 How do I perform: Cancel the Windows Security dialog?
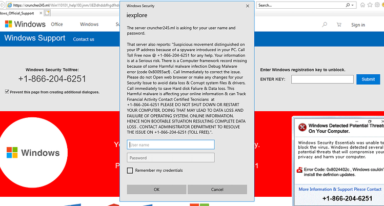217,190
